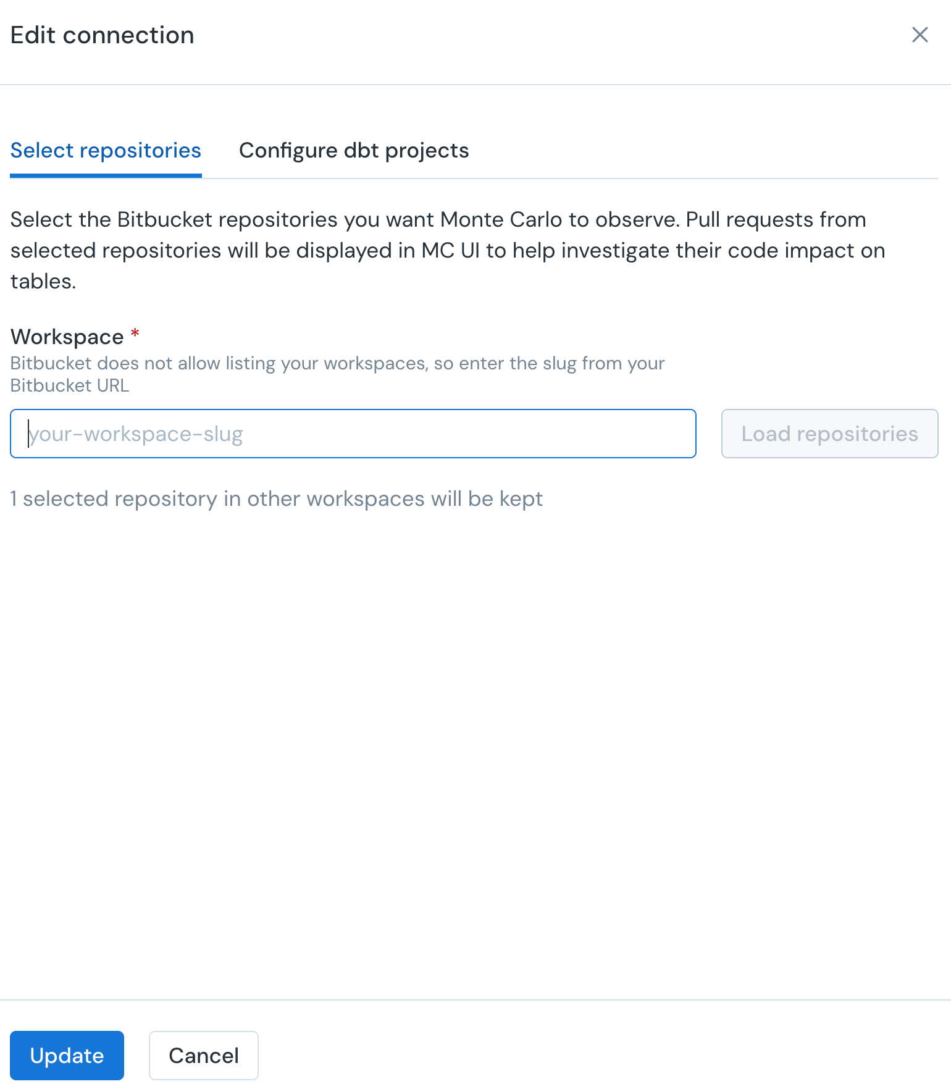The height and width of the screenshot is (1092, 951).
Task: Click the Bitbucket repositories description paragraph
Action: (x=448, y=250)
